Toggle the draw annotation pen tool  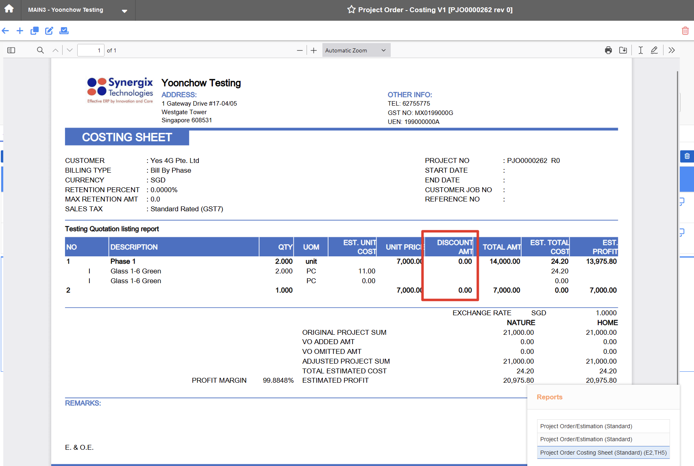click(654, 50)
